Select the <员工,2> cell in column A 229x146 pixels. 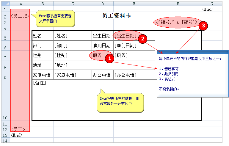[20, 16]
